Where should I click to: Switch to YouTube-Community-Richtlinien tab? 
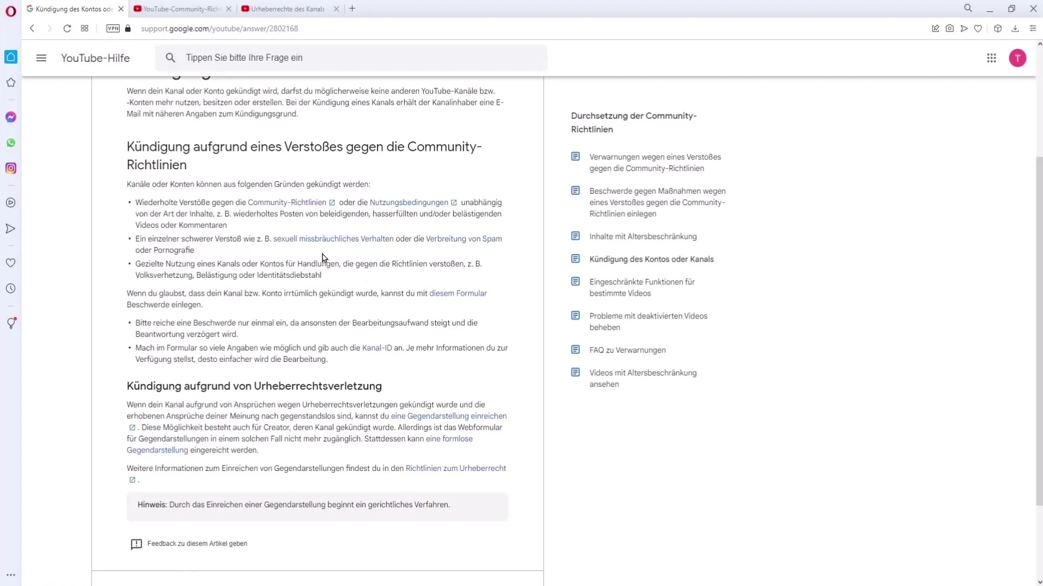tap(181, 9)
